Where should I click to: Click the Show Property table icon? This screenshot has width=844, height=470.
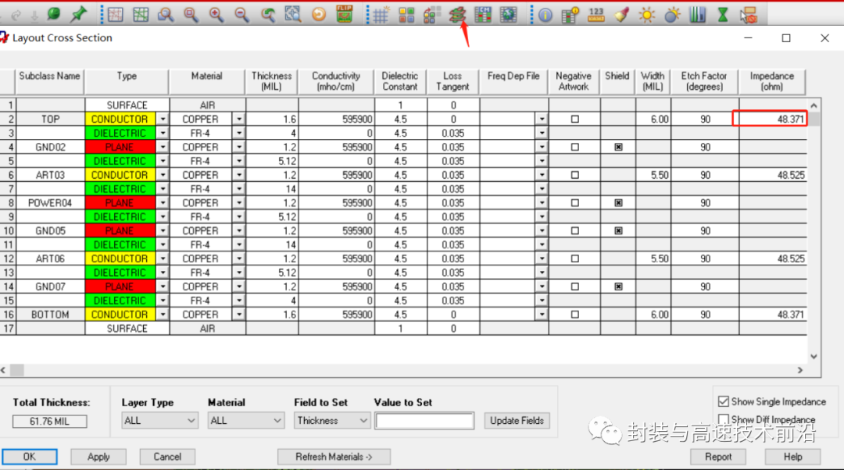[x=570, y=15]
